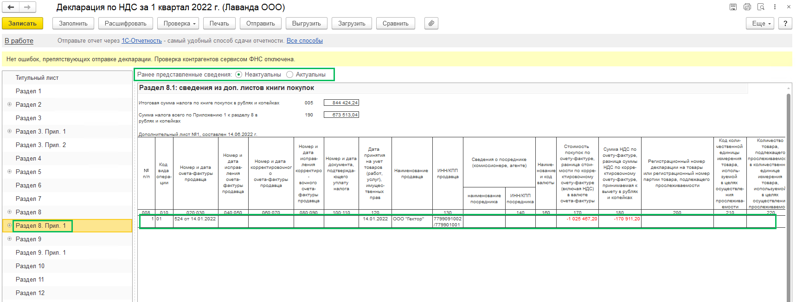This screenshot has width=796, height=302.
Task: Select Титульный лист in section list
Action: point(37,78)
